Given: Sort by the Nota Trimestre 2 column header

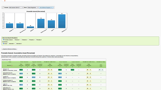Looking at the screenshot, I should (33, 65).
